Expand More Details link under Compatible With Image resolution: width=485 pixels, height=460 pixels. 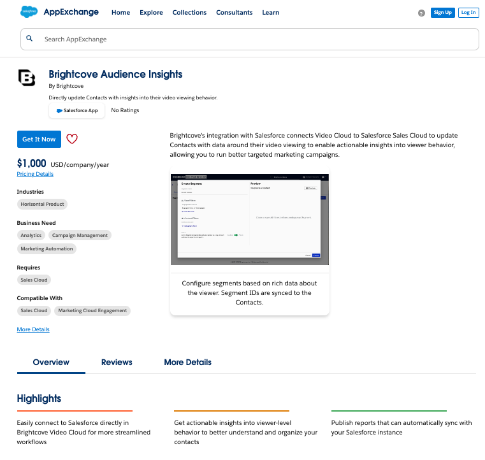[x=33, y=329]
